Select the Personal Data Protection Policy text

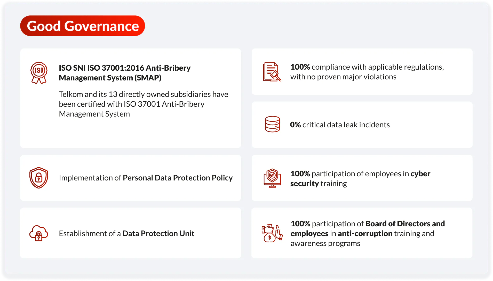(178, 178)
